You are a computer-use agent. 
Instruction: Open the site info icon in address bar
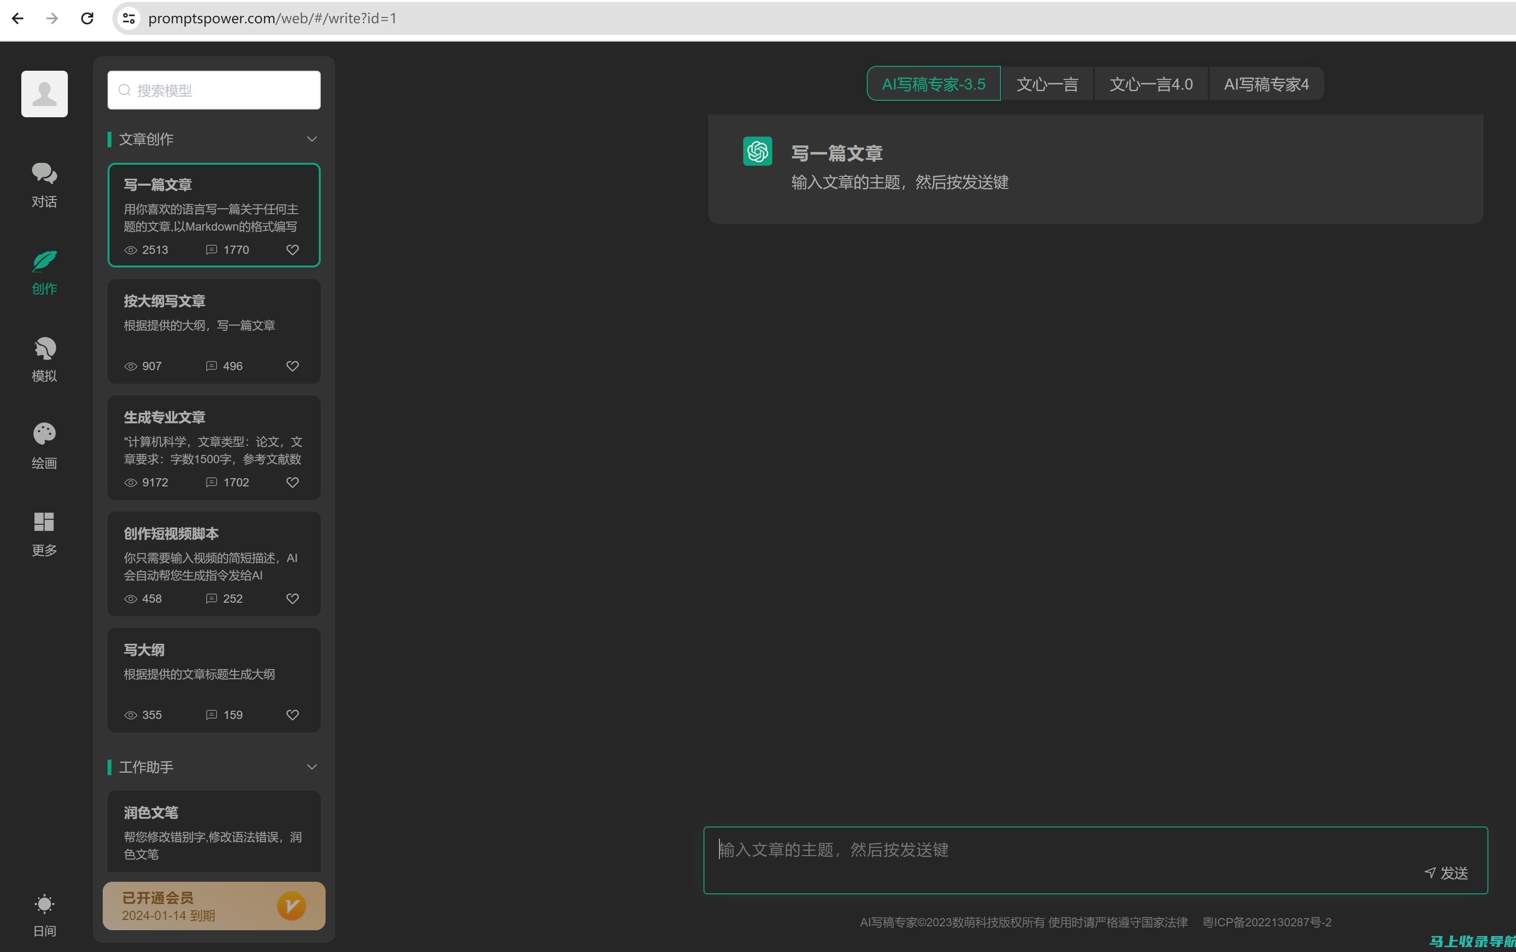tap(128, 18)
